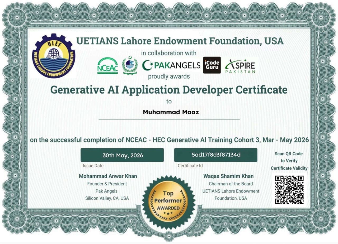Image resolution: width=338 pixels, height=244 pixels.
Task: Click the heading UETIANS Lahore Endowment Foundation, USA
Action: coord(180,41)
